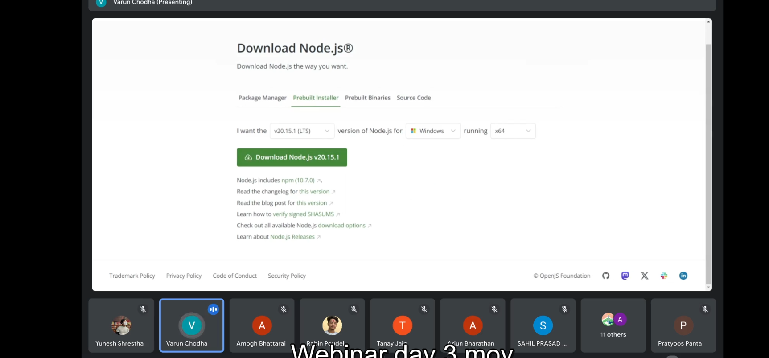Viewport: 769px width, 358px height.
Task: Open the X (Twitter) icon in the footer
Action: tap(645, 276)
